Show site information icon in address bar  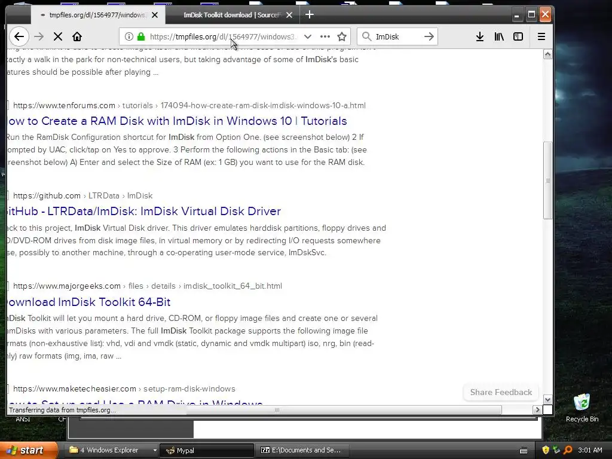tap(128, 36)
